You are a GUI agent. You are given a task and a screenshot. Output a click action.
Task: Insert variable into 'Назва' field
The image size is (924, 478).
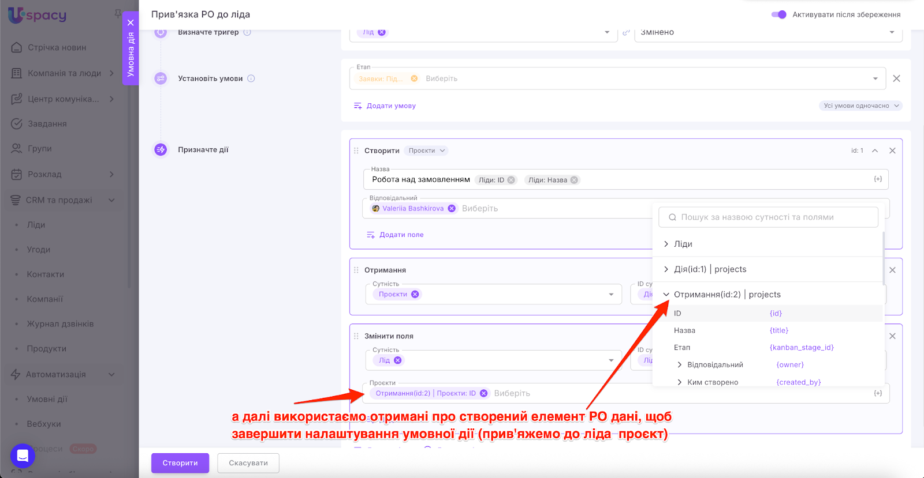tap(878, 179)
